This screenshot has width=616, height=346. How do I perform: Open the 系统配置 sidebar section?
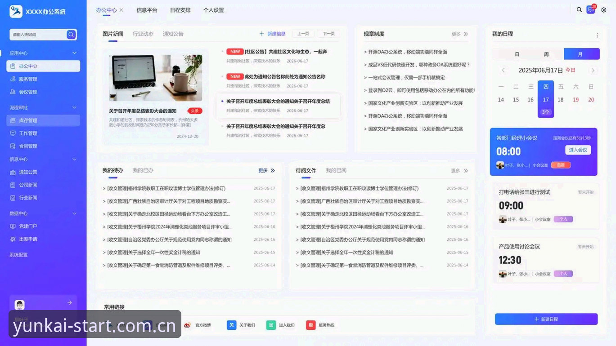coord(18,255)
